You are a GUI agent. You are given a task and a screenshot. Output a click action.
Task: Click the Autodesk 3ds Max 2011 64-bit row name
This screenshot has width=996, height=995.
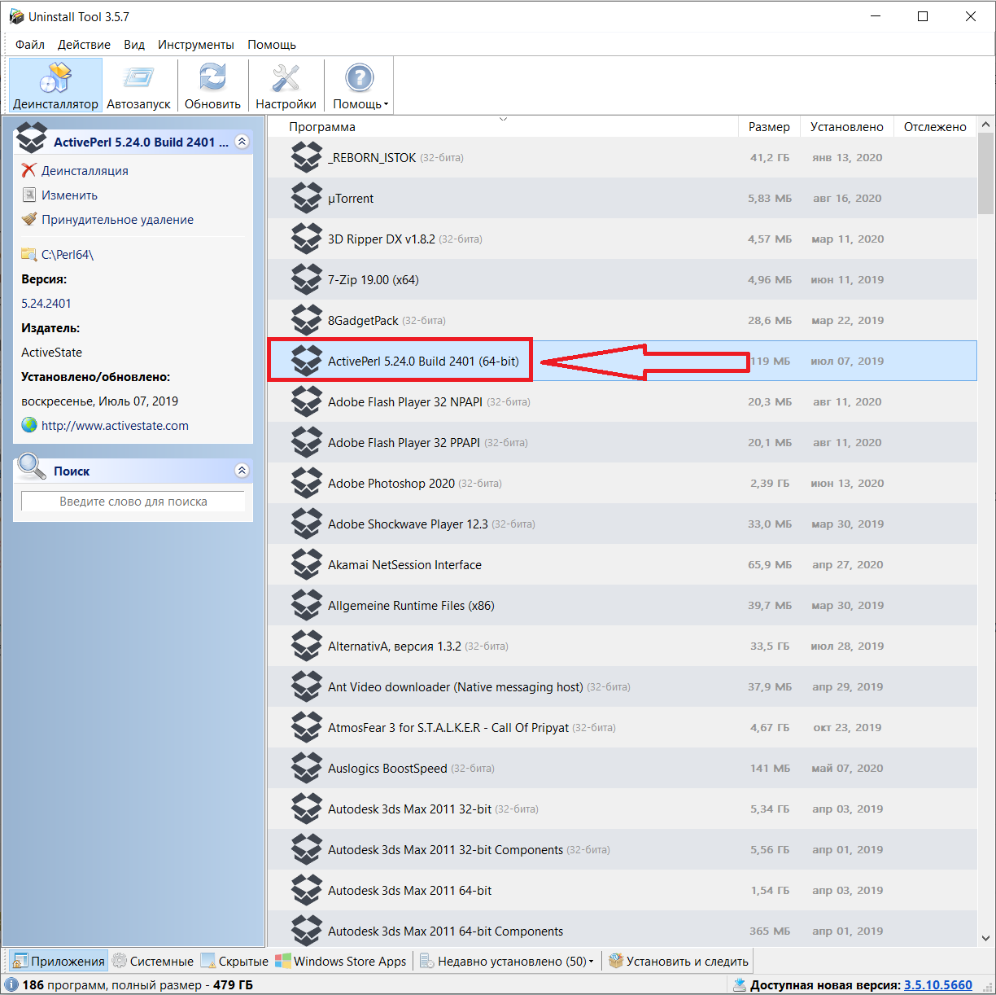[x=409, y=891]
